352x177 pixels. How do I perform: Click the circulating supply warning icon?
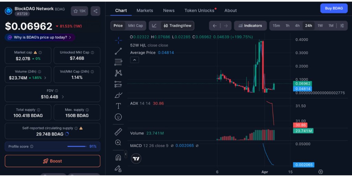tap(81, 128)
